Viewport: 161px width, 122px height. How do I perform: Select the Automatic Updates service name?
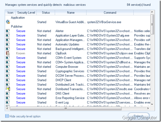(67, 45)
